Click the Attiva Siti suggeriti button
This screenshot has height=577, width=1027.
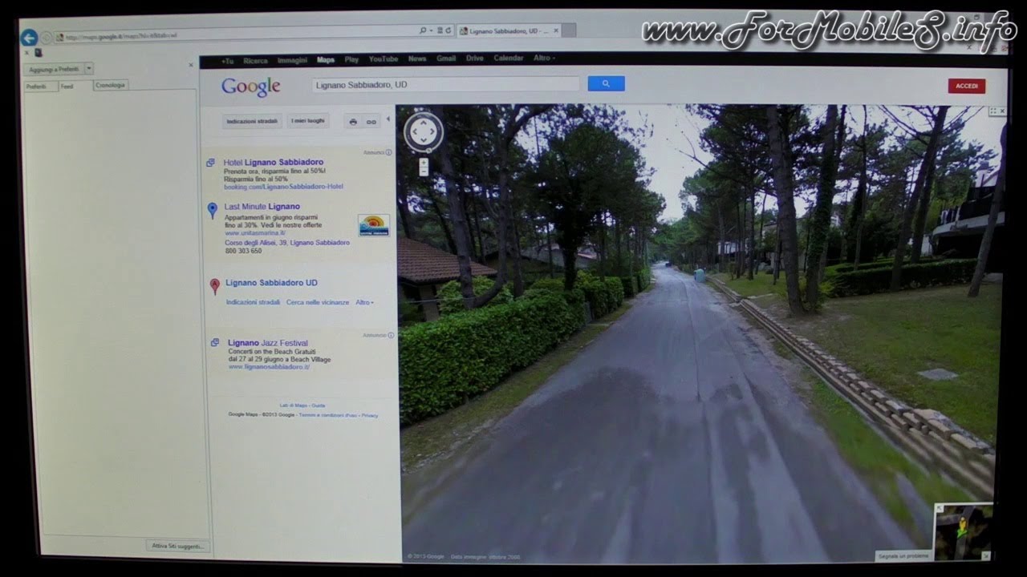(178, 546)
